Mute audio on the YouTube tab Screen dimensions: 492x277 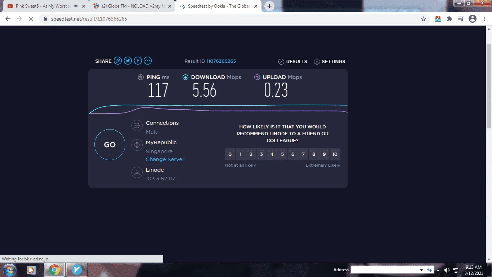pyautogui.click(x=76, y=6)
